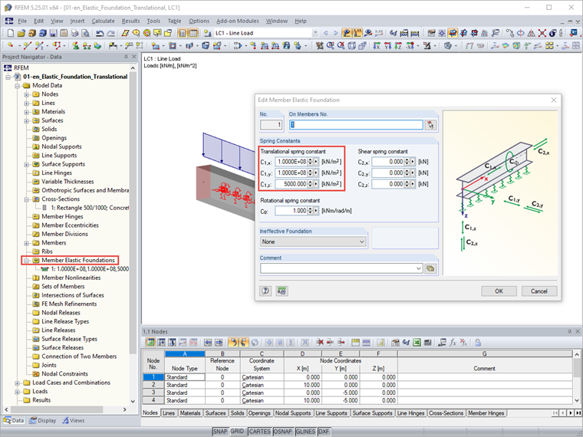Open an existing file from toolbar
This screenshot has height=437, width=583.
(21, 33)
